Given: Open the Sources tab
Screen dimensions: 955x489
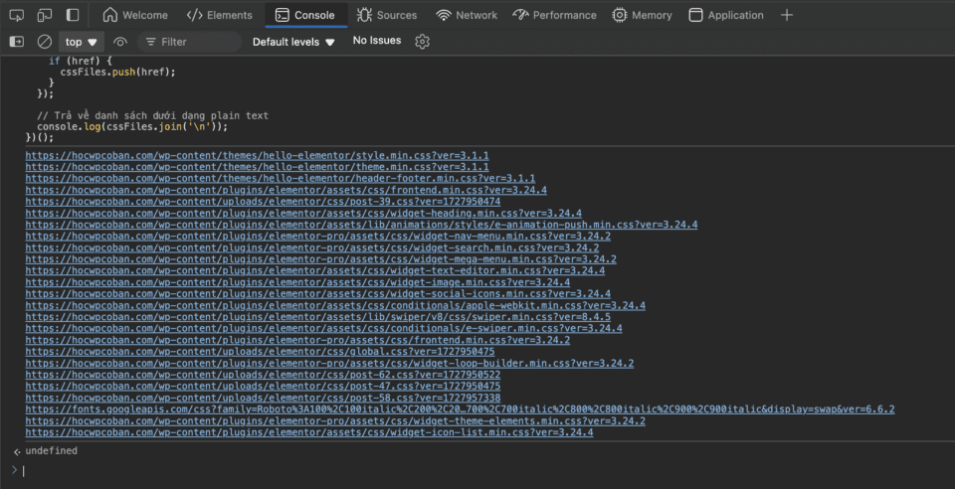Looking at the screenshot, I should click(386, 15).
